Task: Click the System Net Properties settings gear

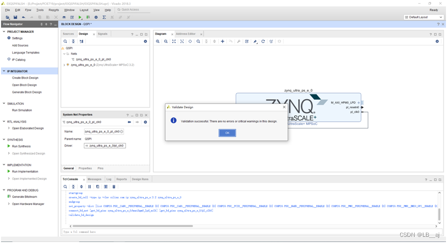Action: pyautogui.click(x=146, y=122)
